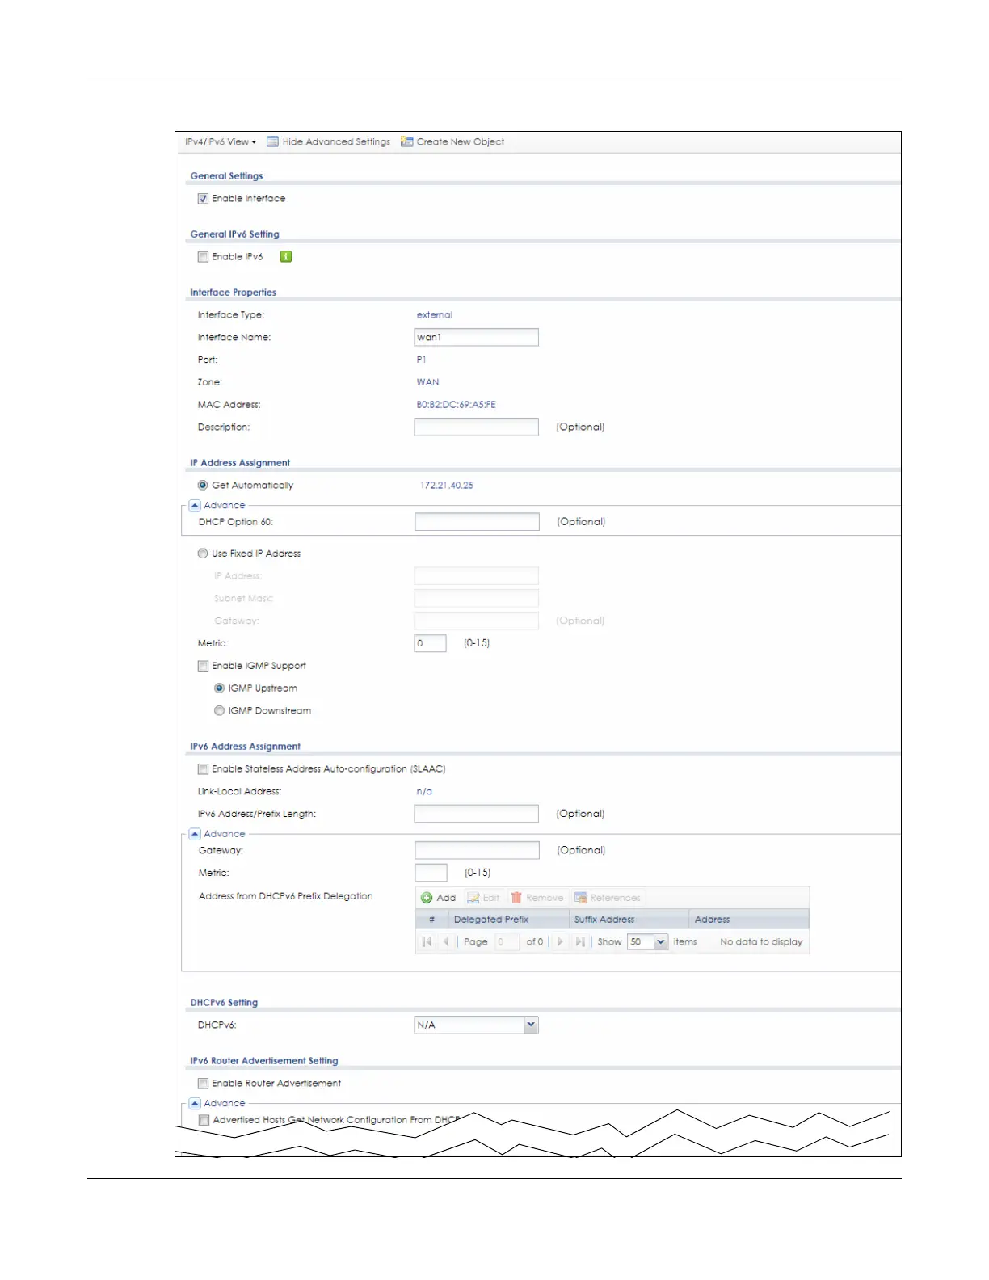Screen dimensions: 989x1280
Task: Click the Edit button in delegation toolbar
Action: tap(483, 898)
